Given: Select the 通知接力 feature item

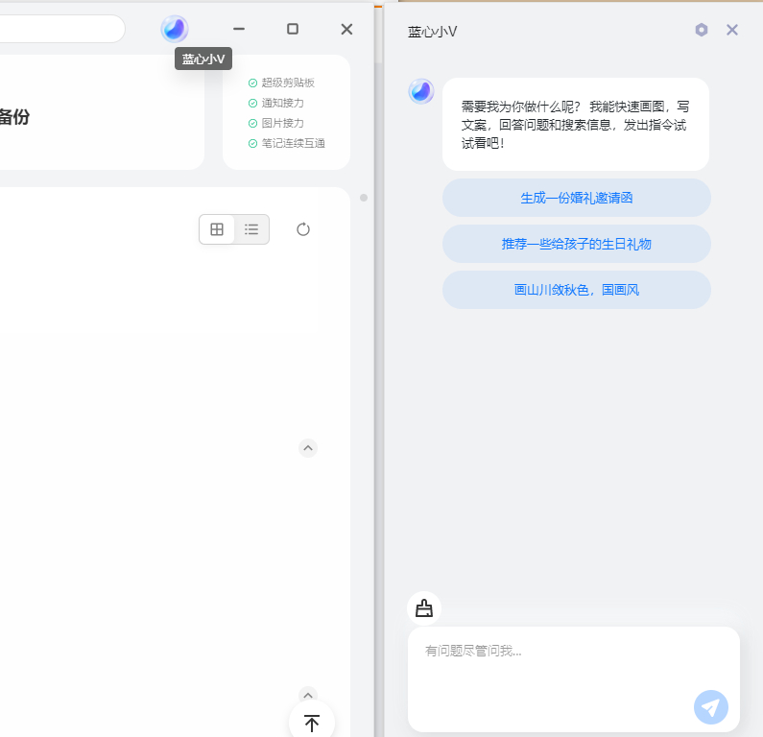Looking at the screenshot, I should [x=275, y=103].
